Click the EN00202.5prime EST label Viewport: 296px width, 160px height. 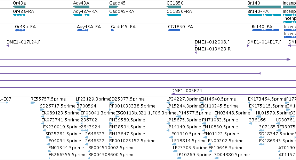pyautogui.click(x=226, y=141)
